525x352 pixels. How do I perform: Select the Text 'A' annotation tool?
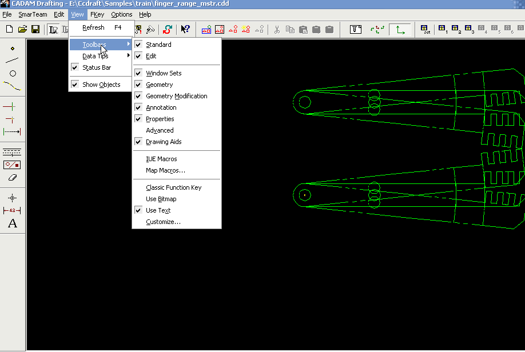(x=13, y=223)
